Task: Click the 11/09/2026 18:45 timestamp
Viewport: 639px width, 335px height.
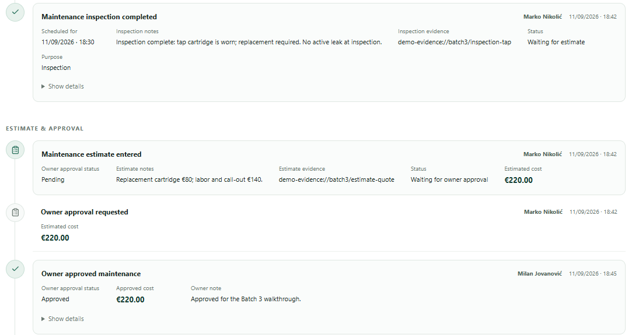Action: (592, 274)
